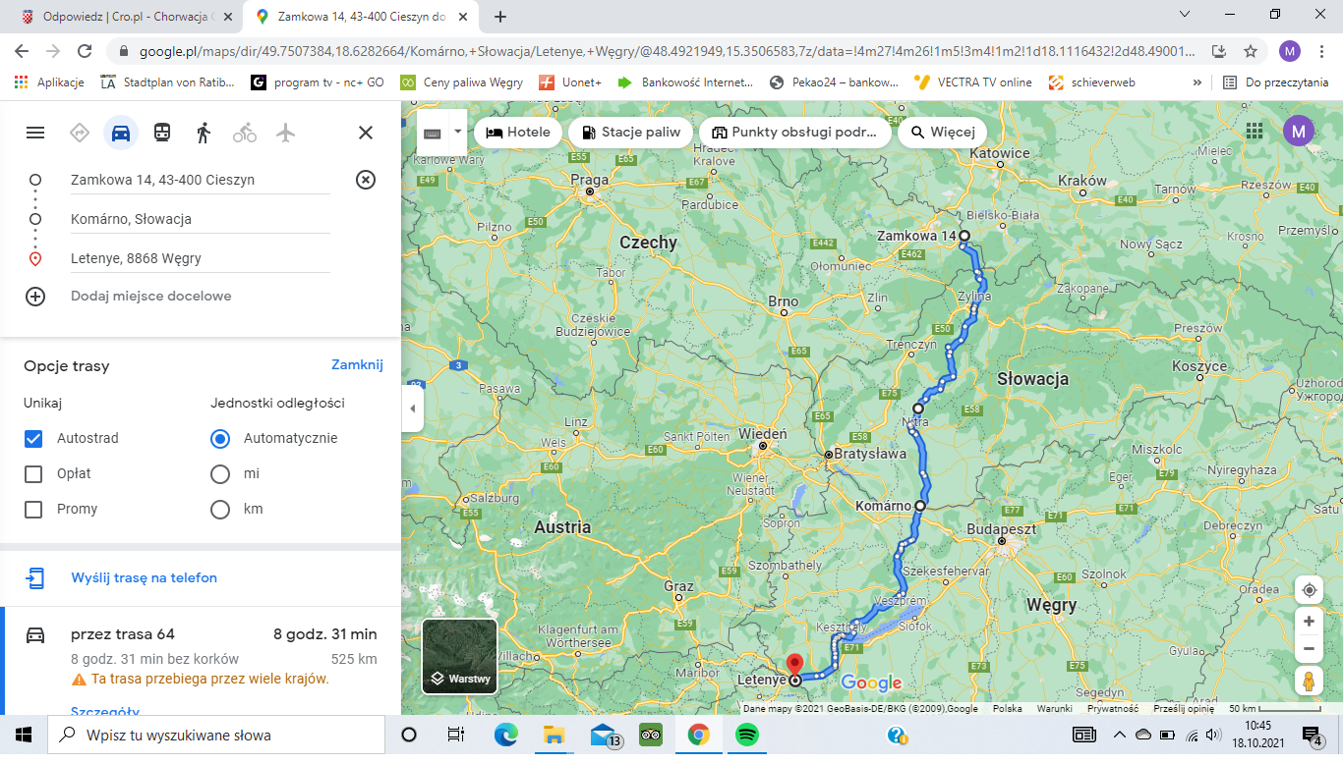Open the Google apps grid icon
Image resolution: width=1343 pixels, height=764 pixels.
1255,132
